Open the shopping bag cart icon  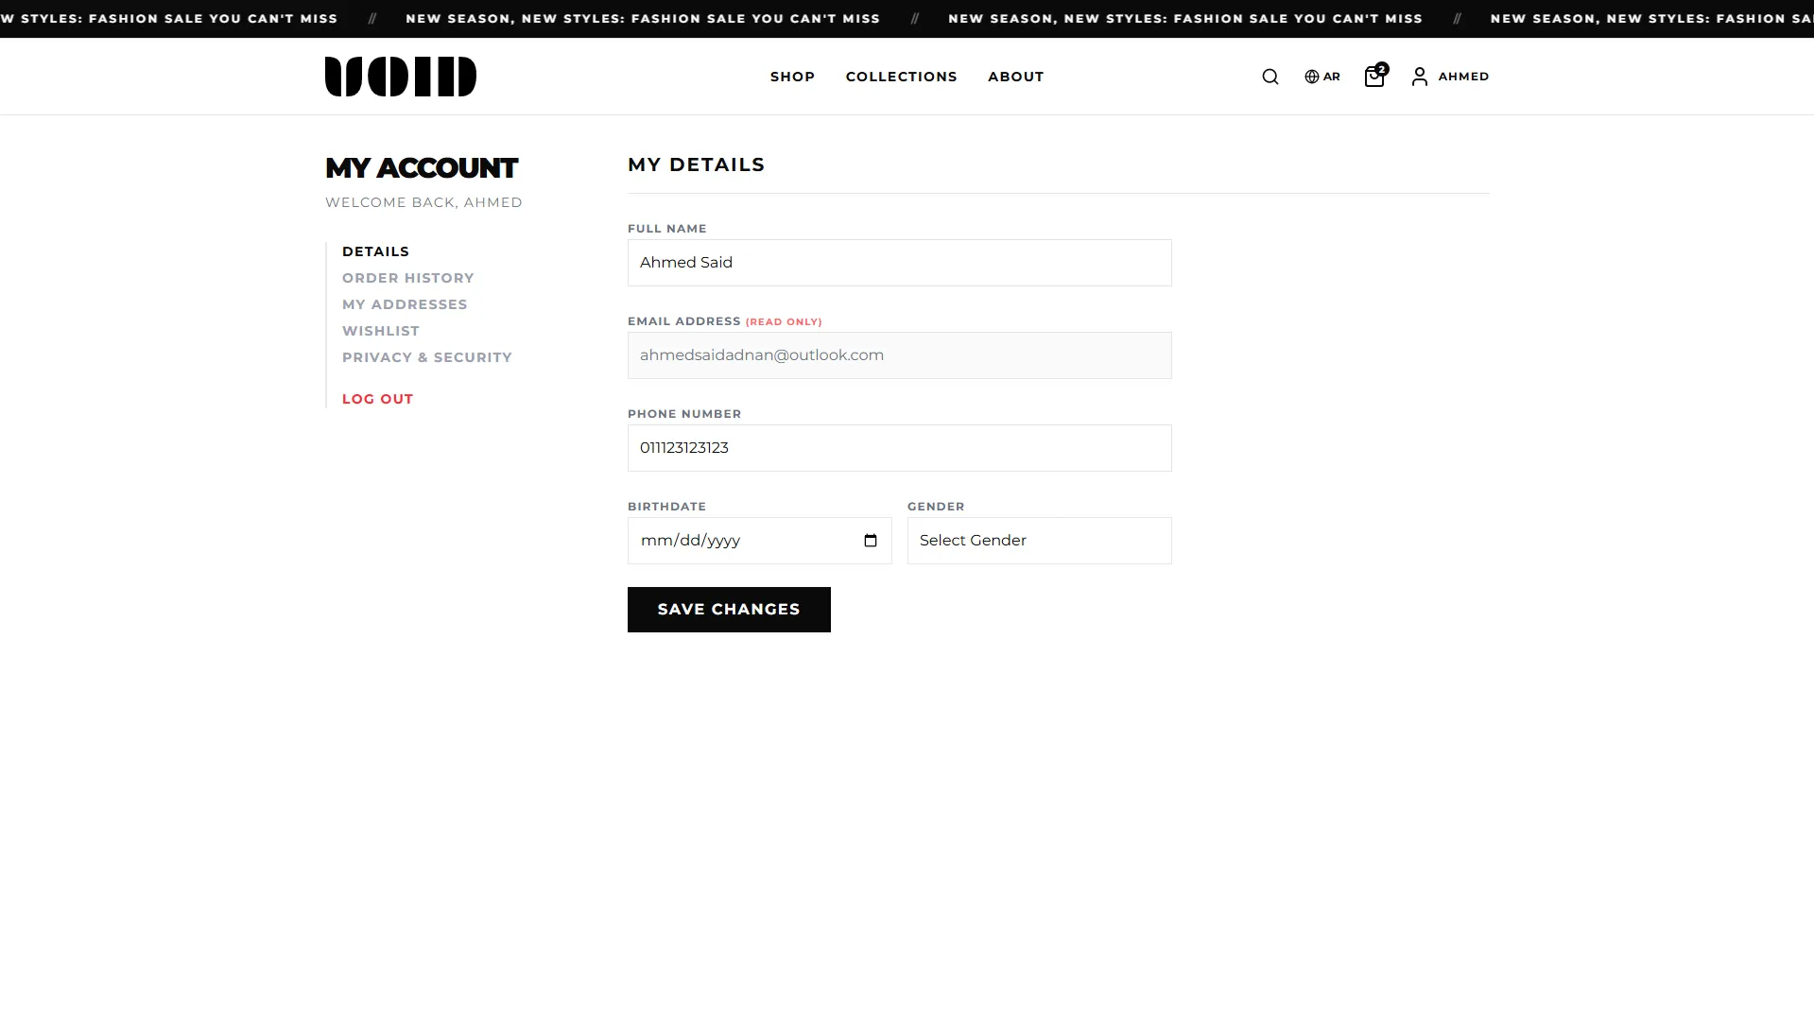click(x=1375, y=76)
